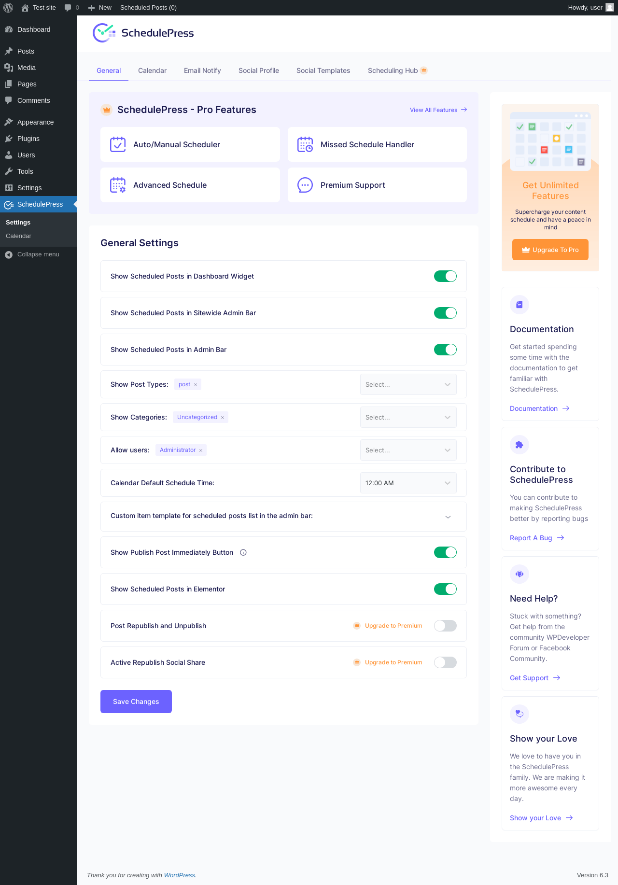
Task: Click the Premium Support feature card
Action: (x=377, y=185)
